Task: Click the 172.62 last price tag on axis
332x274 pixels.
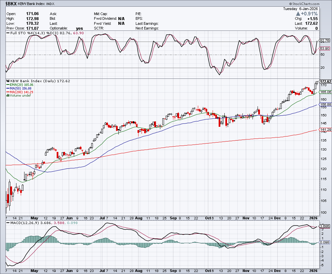Action: (325, 81)
